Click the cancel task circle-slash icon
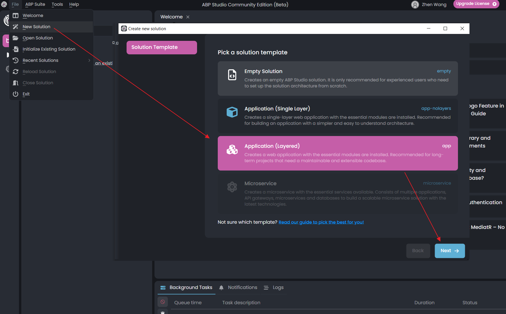This screenshot has height=314, width=506. [x=163, y=302]
